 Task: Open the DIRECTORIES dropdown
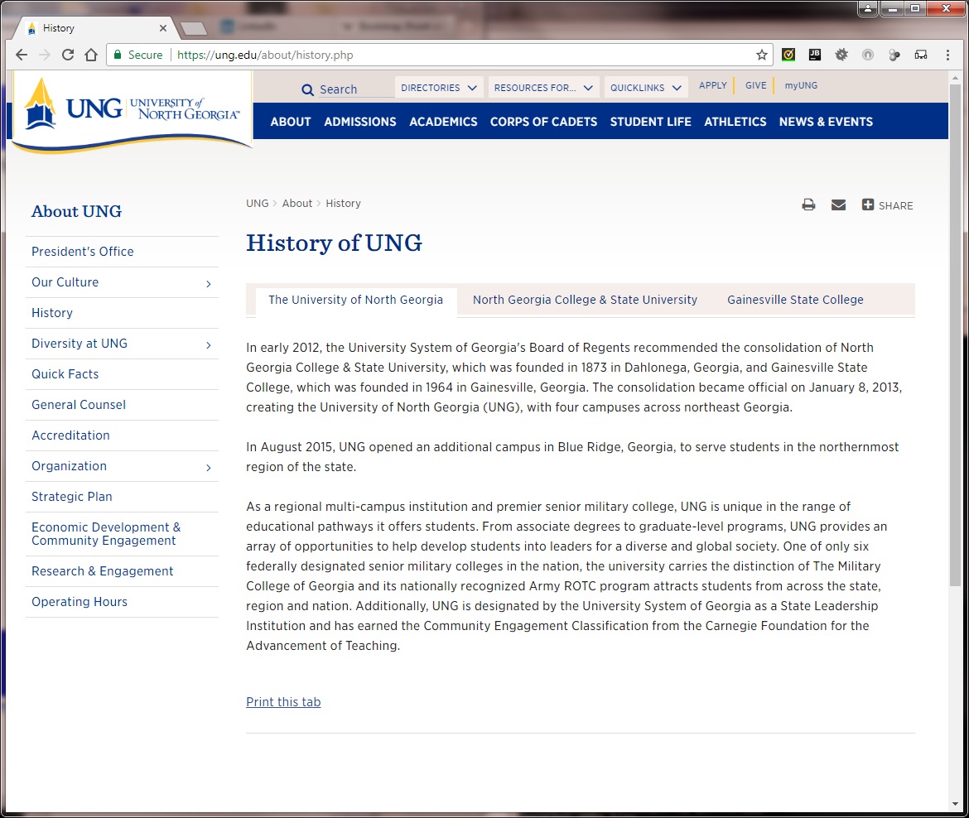tap(438, 88)
